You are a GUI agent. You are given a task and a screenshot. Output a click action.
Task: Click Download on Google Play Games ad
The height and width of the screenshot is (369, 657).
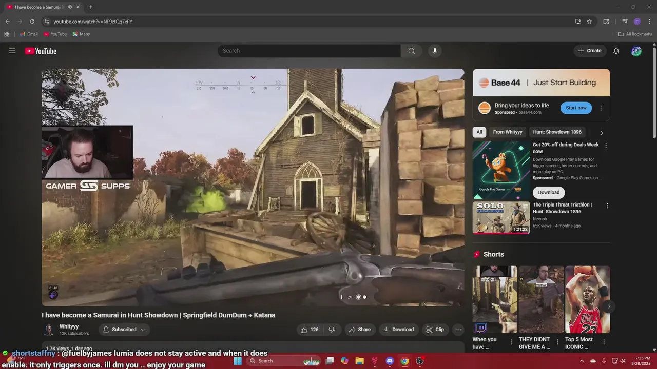[549, 192]
